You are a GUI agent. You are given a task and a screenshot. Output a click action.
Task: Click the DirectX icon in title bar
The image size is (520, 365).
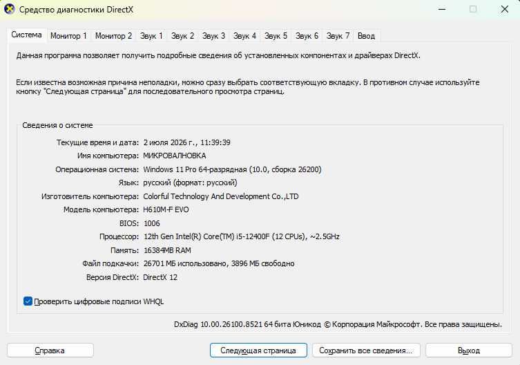click(9, 9)
